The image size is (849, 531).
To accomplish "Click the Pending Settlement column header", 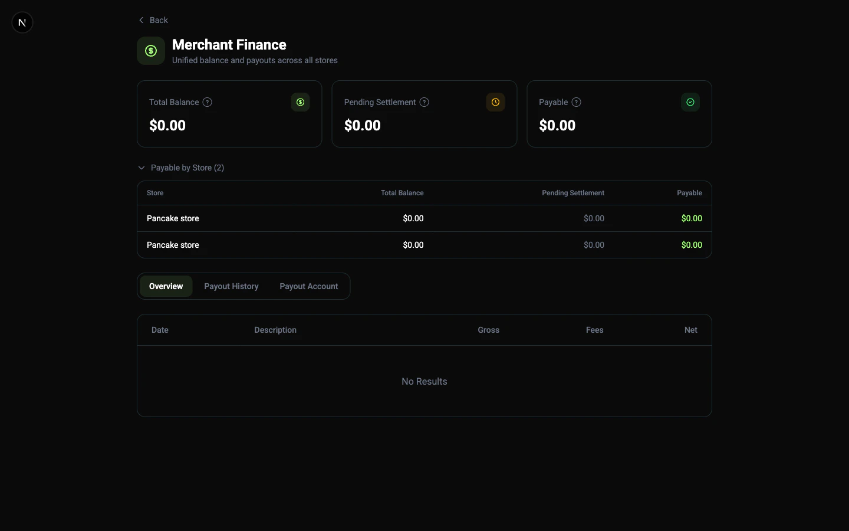I will pos(572,193).
